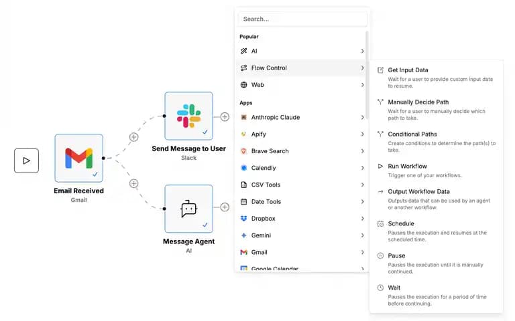Open the Anthropic Claude app entry
Viewport: 515px width, 321px height.
[x=302, y=117]
